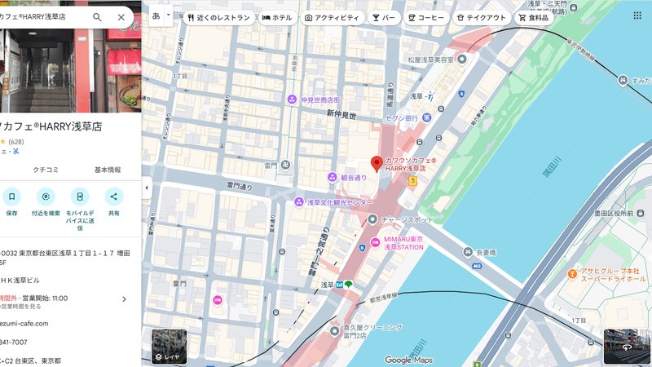Click the 付近を検索 nearby icon

coord(46,197)
